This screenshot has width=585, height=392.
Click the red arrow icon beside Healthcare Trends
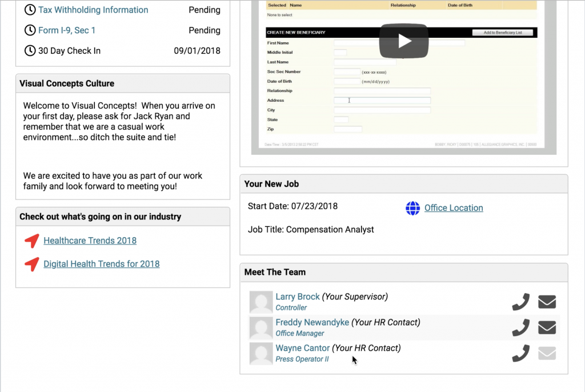[x=32, y=241]
